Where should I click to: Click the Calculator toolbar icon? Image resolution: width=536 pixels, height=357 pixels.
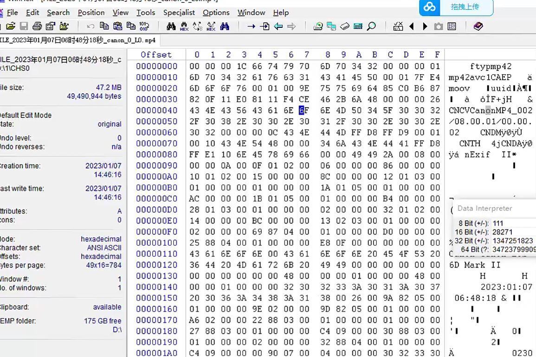[358, 26]
